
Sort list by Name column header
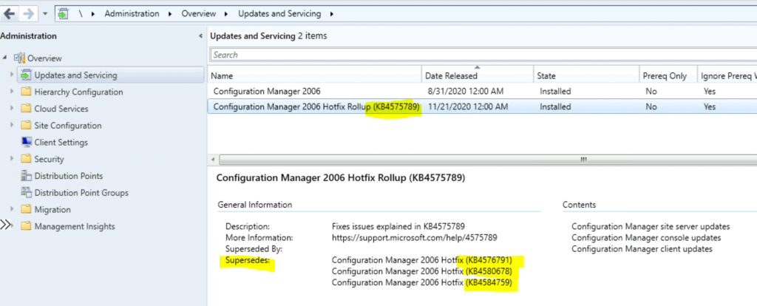(x=315, y=76)
